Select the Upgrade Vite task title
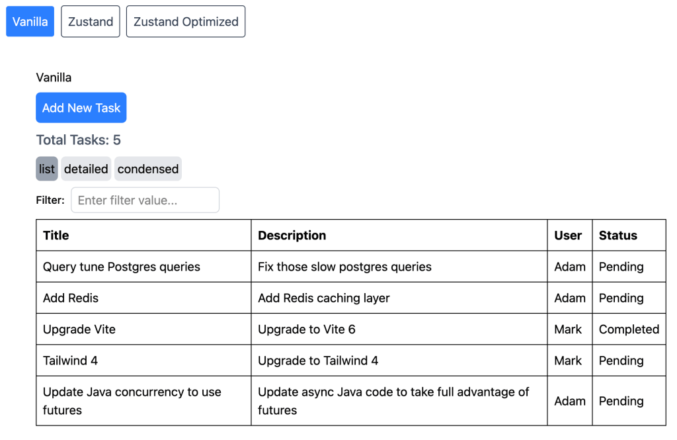 79,329
